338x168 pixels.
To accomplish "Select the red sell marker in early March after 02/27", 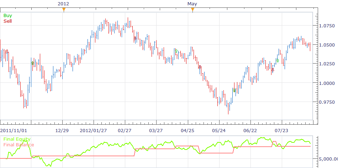I will (x=135, y=38).
